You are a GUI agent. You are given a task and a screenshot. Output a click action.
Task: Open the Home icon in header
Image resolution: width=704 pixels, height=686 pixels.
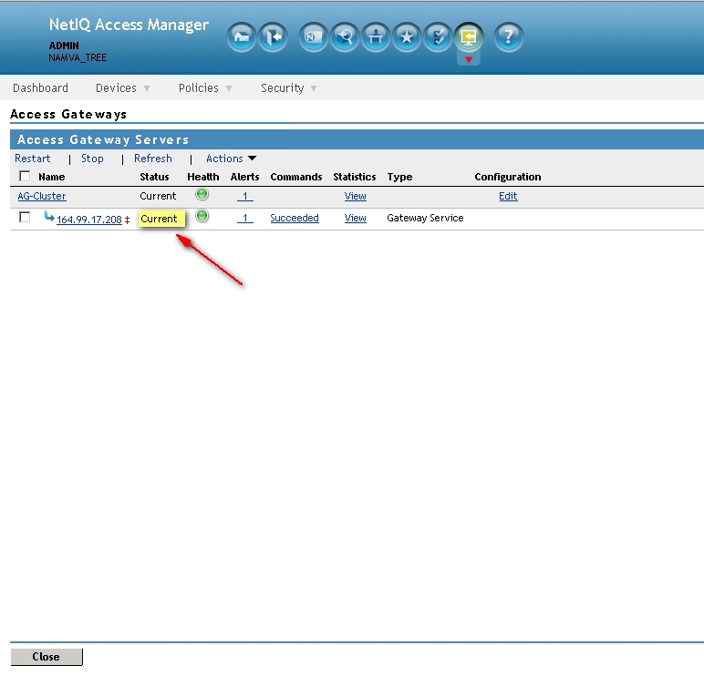coord(242,37)
